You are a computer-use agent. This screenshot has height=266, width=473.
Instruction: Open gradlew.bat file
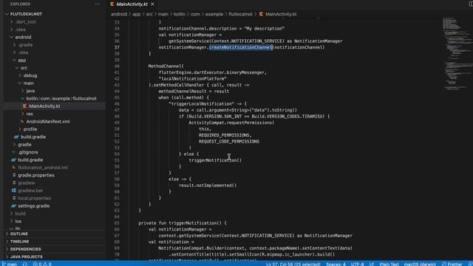30,191
